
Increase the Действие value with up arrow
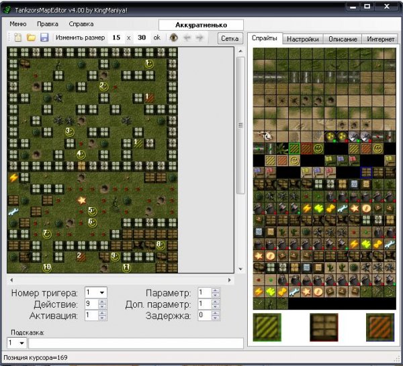[x=102, y=302]
